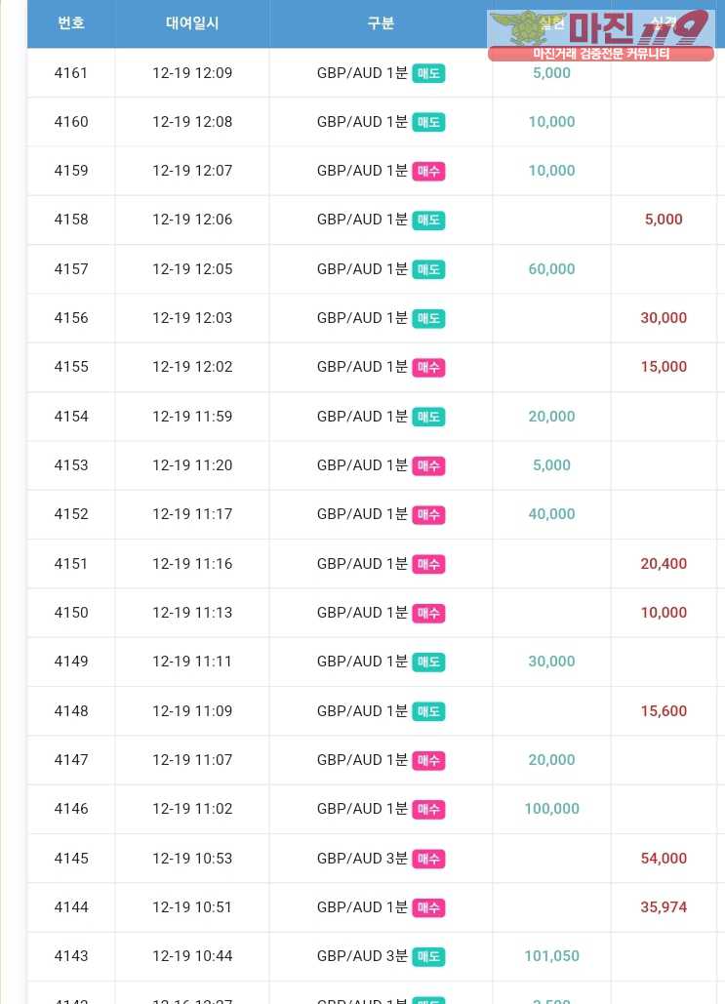Click the 매도 badge in row 4143

coord(428,956)
